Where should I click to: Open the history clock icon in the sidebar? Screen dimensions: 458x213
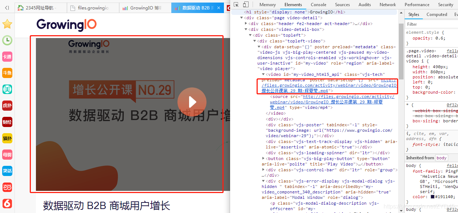tap(7, 40)
